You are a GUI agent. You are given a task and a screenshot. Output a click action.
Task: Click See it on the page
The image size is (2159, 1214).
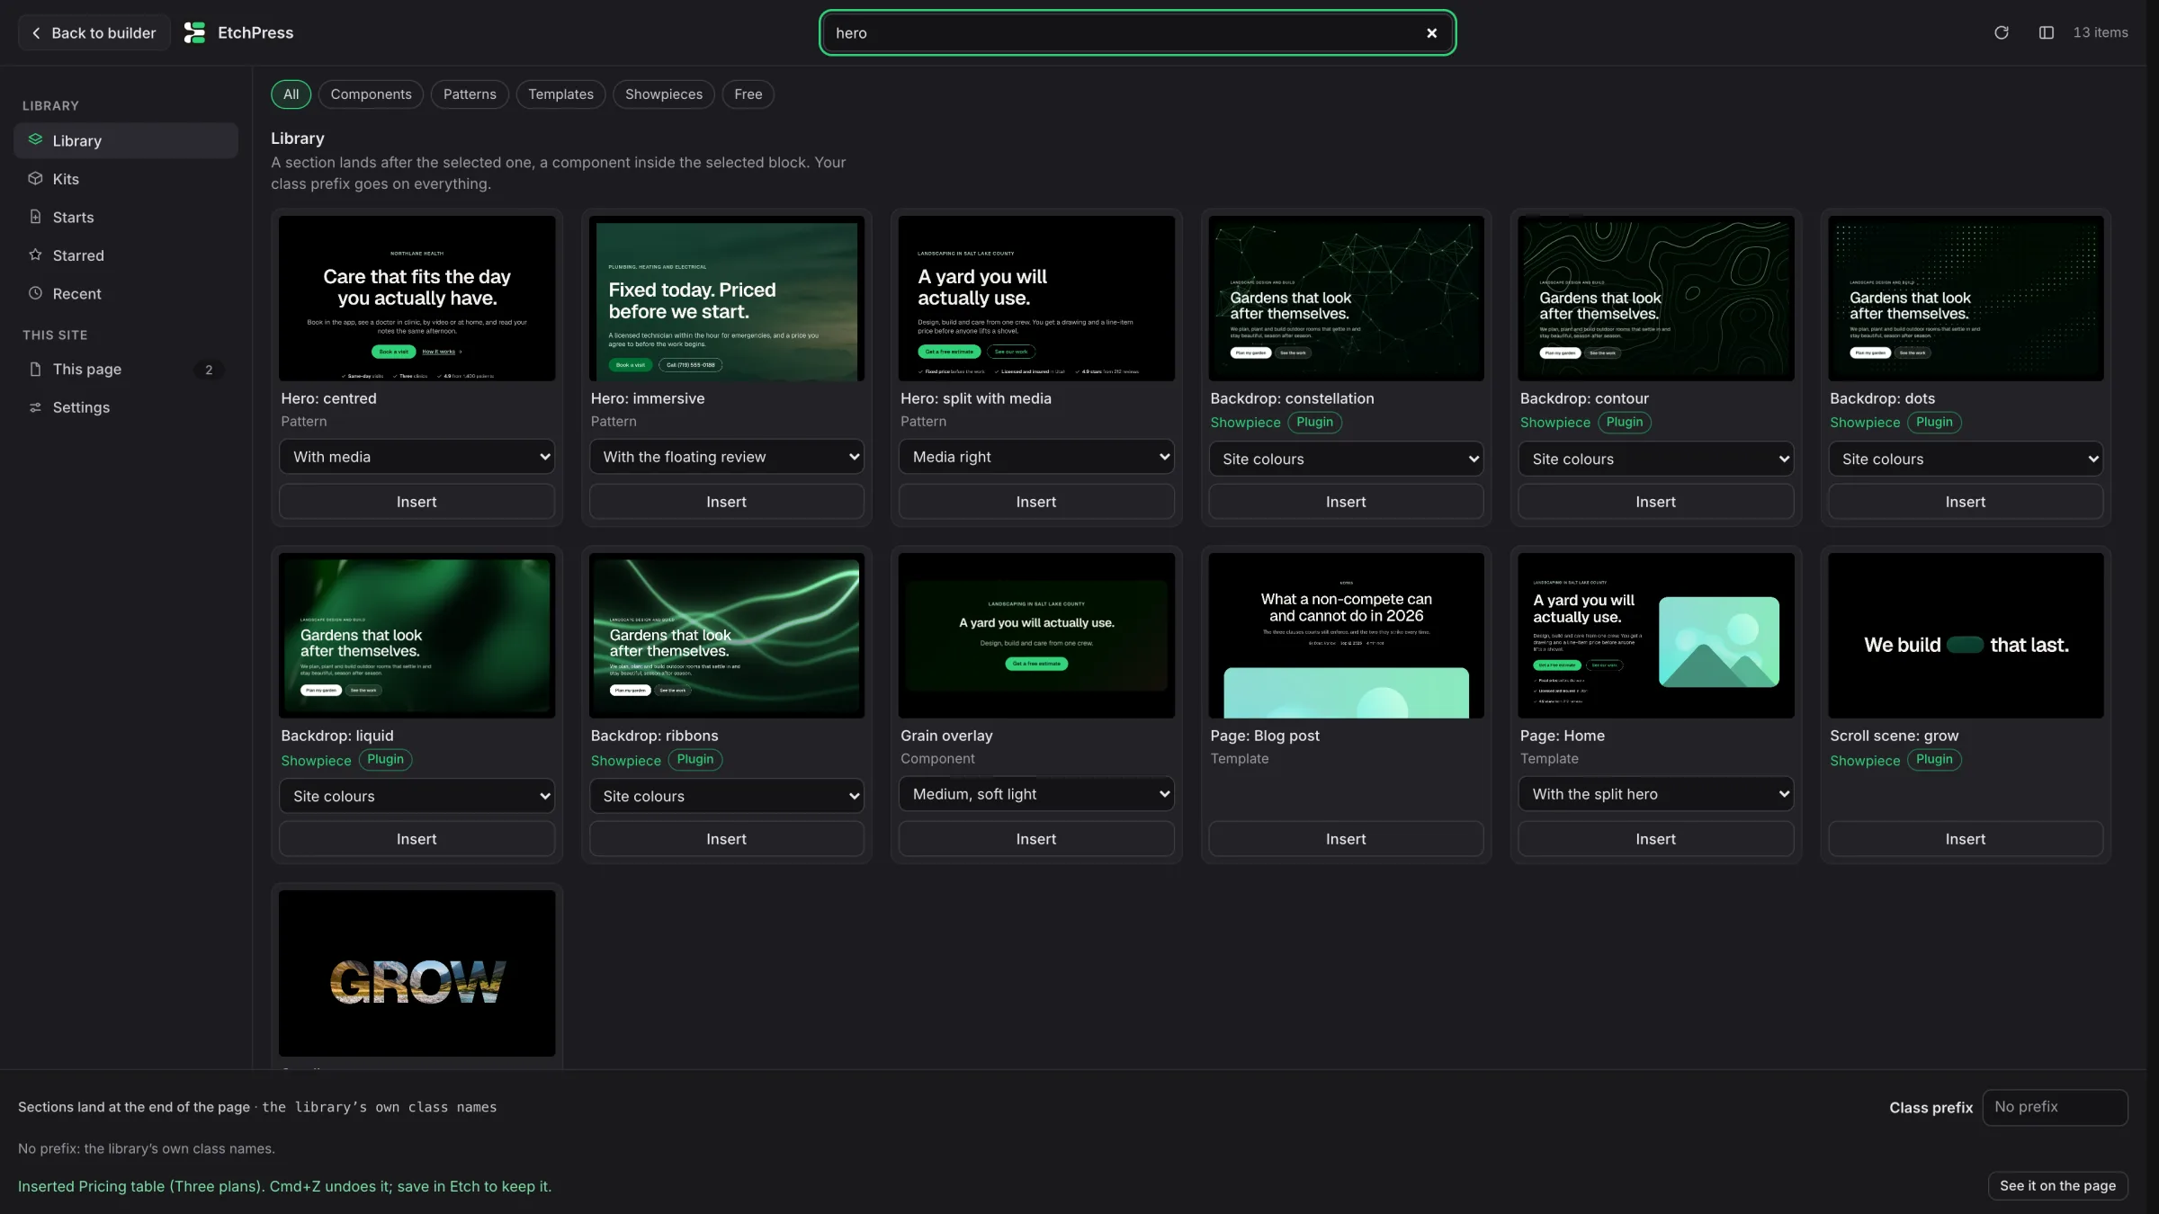(2057, 1186)
